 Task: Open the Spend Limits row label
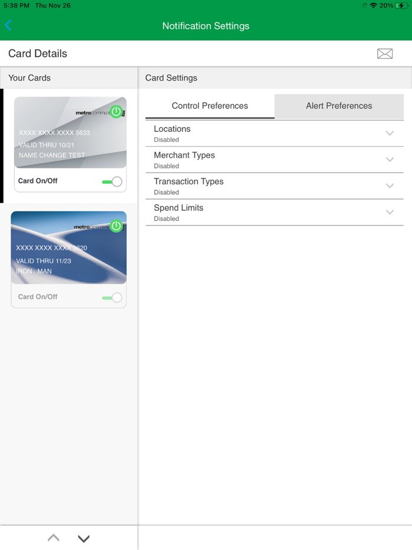tap(178, 208)
